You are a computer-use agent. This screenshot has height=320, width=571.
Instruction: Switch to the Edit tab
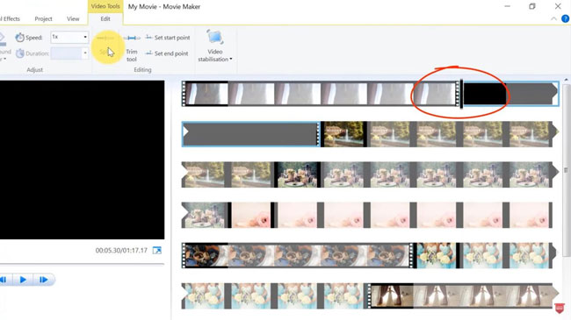[x=105, y=18]
